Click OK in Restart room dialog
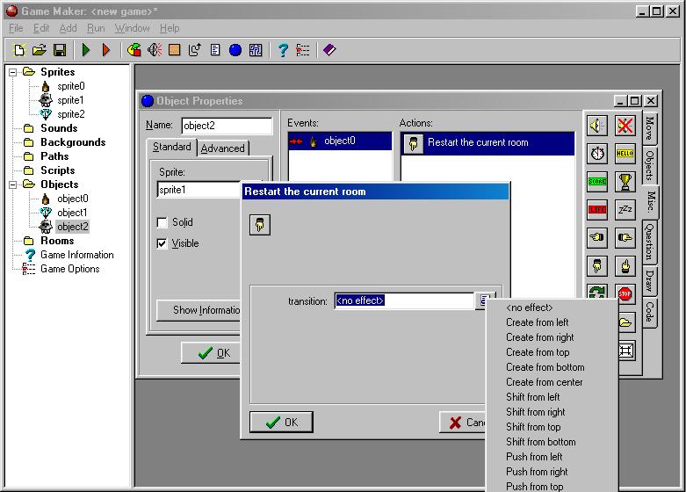 [x=281, y=423]
